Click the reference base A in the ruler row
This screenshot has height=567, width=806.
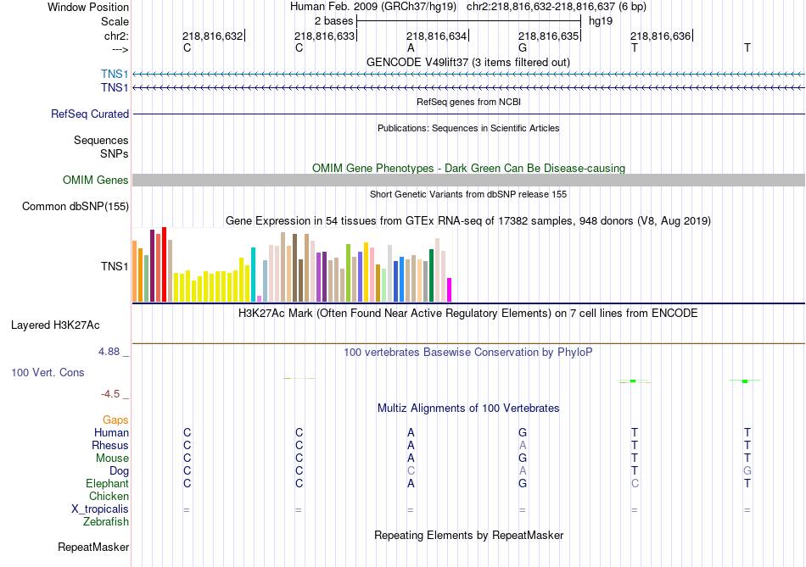coord(411,47)
